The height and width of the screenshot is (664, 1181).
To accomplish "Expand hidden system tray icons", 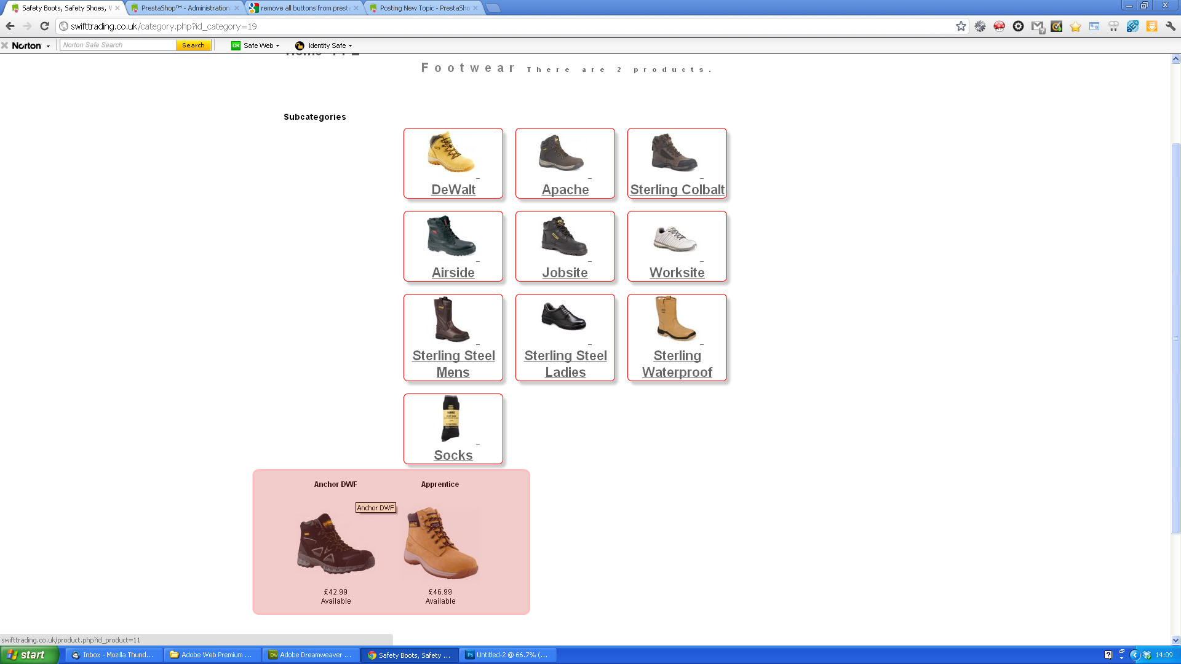I will tap(1135, 655).
